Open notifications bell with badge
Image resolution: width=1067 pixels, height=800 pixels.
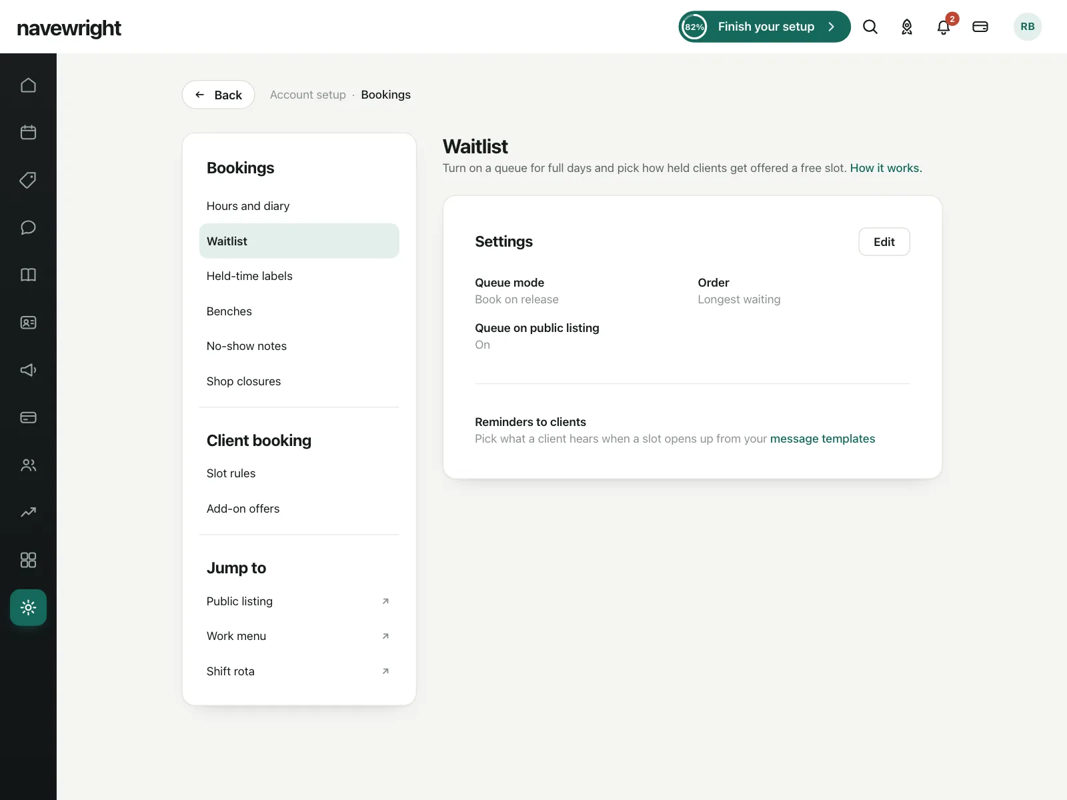944,27
